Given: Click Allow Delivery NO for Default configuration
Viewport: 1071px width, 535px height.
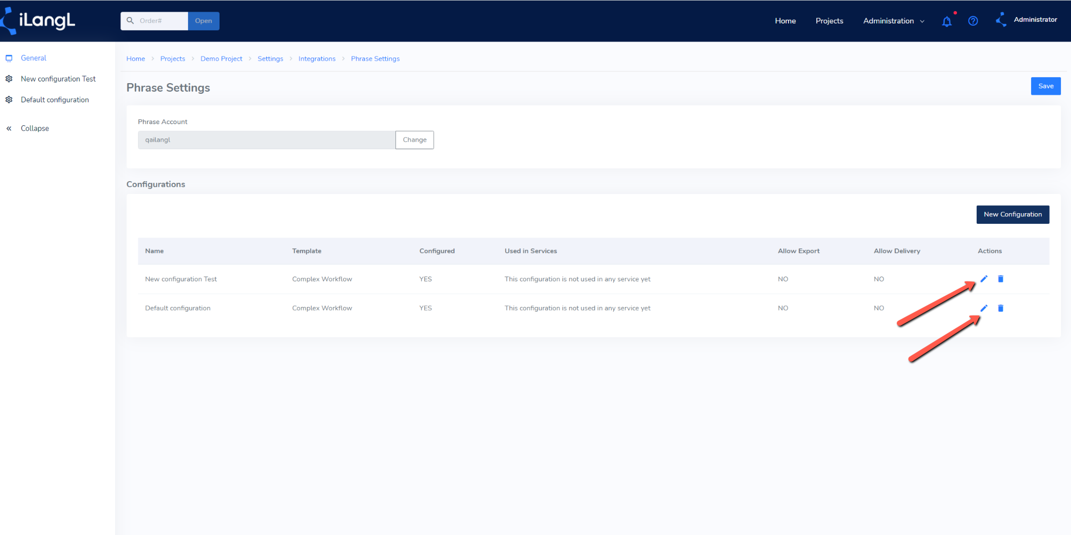Looking at the screenshot, I should [x=879, y=308].
